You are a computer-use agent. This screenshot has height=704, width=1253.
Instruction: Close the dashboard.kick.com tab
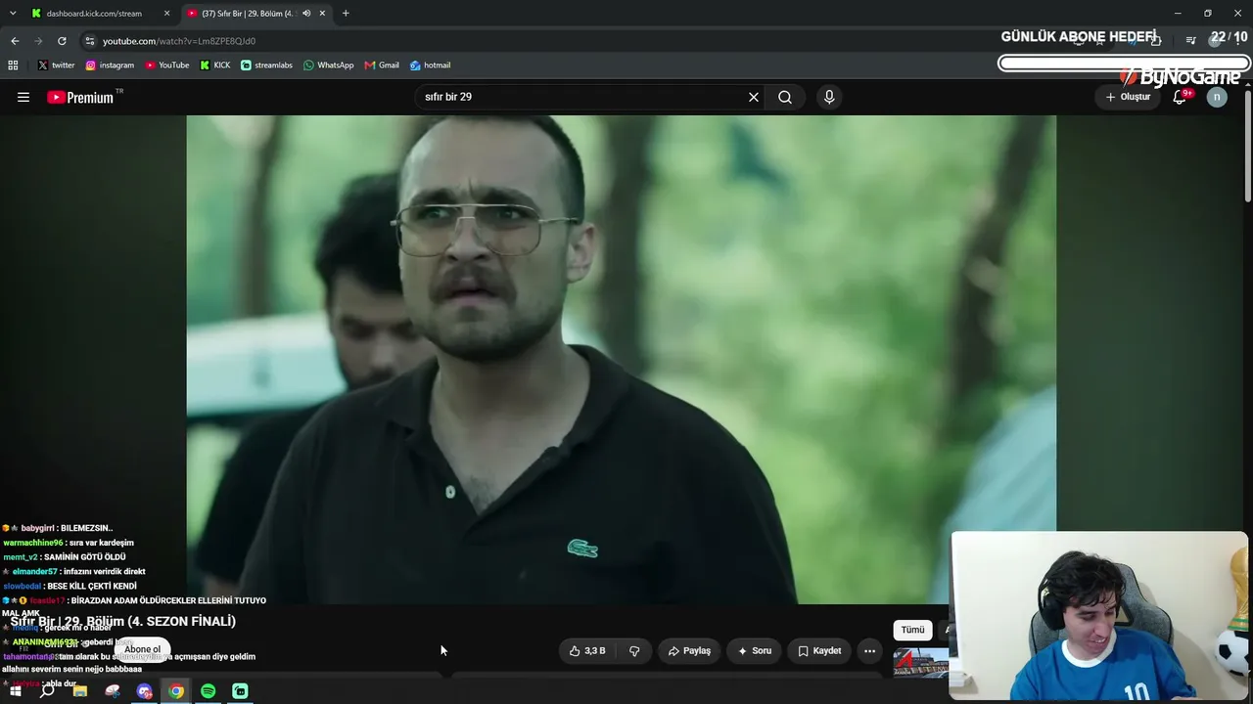[x=167, y=14]
